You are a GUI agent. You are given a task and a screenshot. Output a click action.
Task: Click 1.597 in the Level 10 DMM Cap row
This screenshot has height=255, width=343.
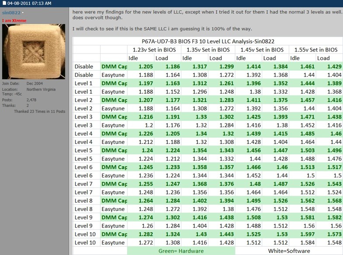point(307,235)
